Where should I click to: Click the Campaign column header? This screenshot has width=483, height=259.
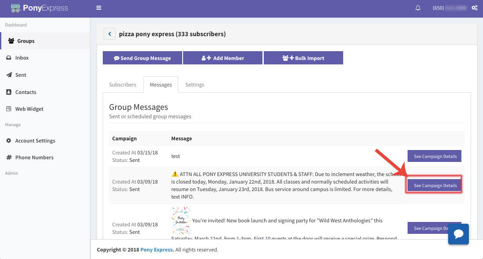[124, 139]
